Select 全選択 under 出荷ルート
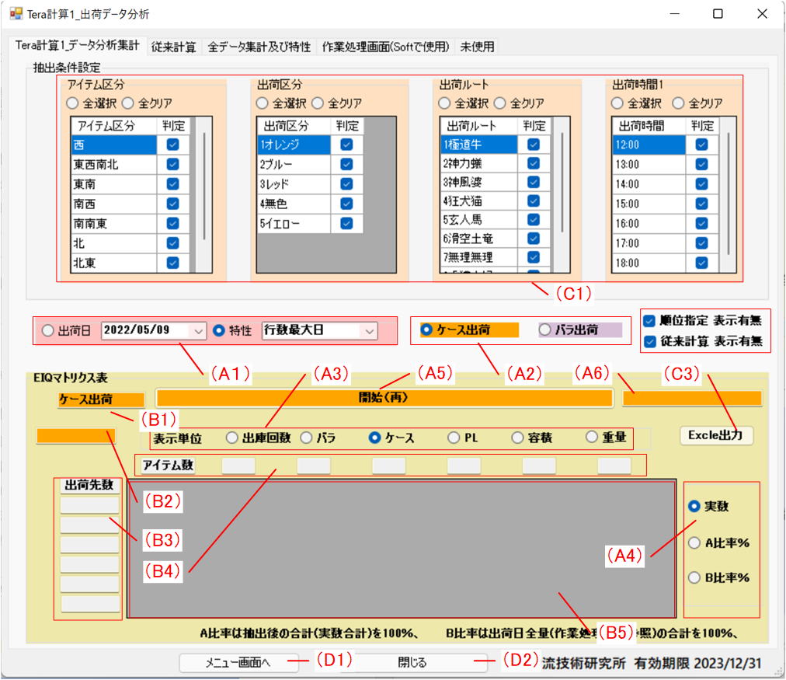This screenshot has width=786, height=680. [444, 103]
